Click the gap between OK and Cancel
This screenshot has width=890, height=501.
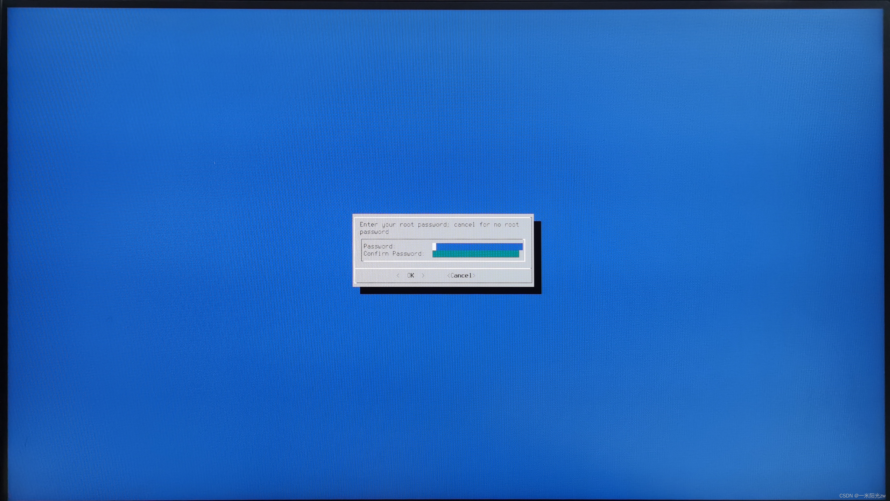436,275
